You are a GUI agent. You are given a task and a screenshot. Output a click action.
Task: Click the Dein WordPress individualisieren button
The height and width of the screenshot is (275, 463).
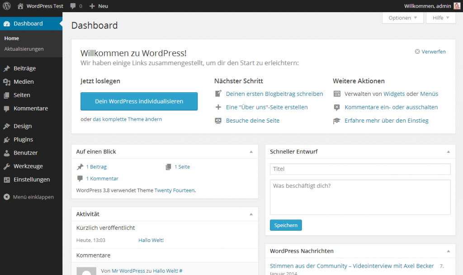click(x=139, y=101)
